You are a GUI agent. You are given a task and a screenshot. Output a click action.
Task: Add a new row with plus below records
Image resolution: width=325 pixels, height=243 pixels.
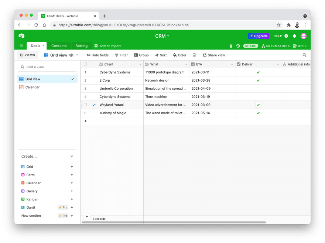(x=85, y=121)
